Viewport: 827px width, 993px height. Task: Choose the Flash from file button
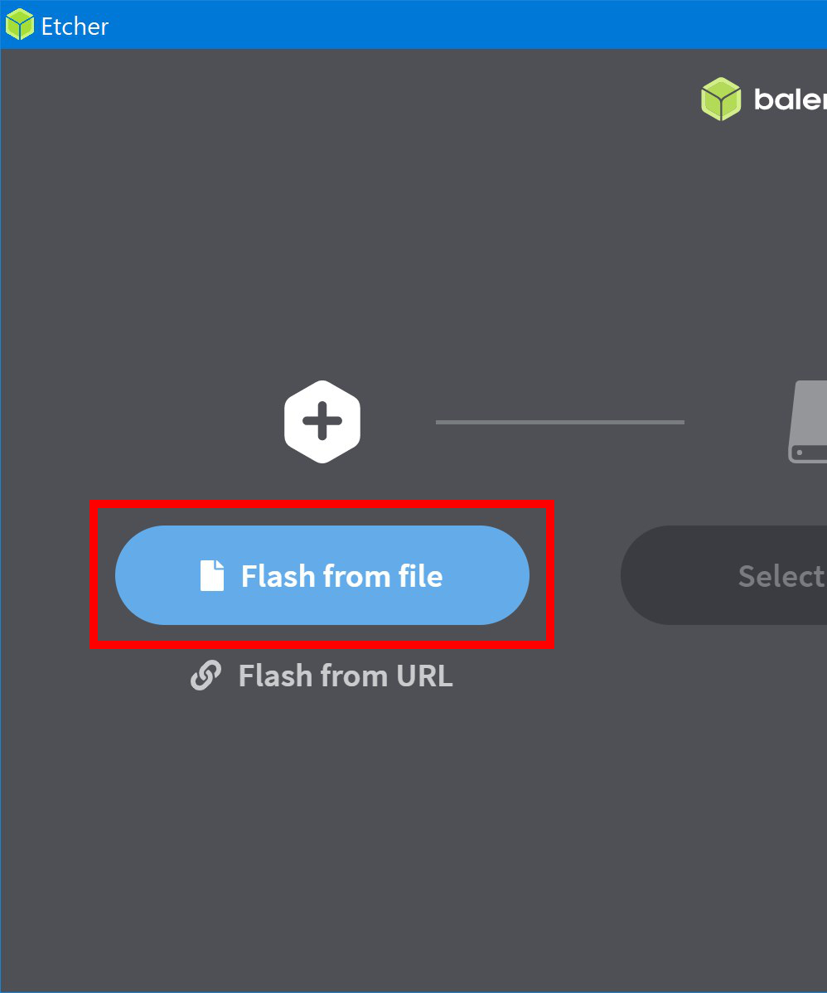click(322, 575)
